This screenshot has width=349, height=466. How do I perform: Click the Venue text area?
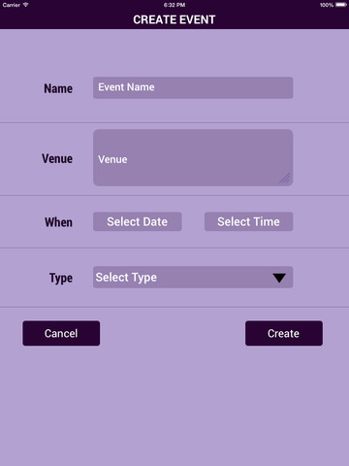pyautogui.click(x=193, y=157)
